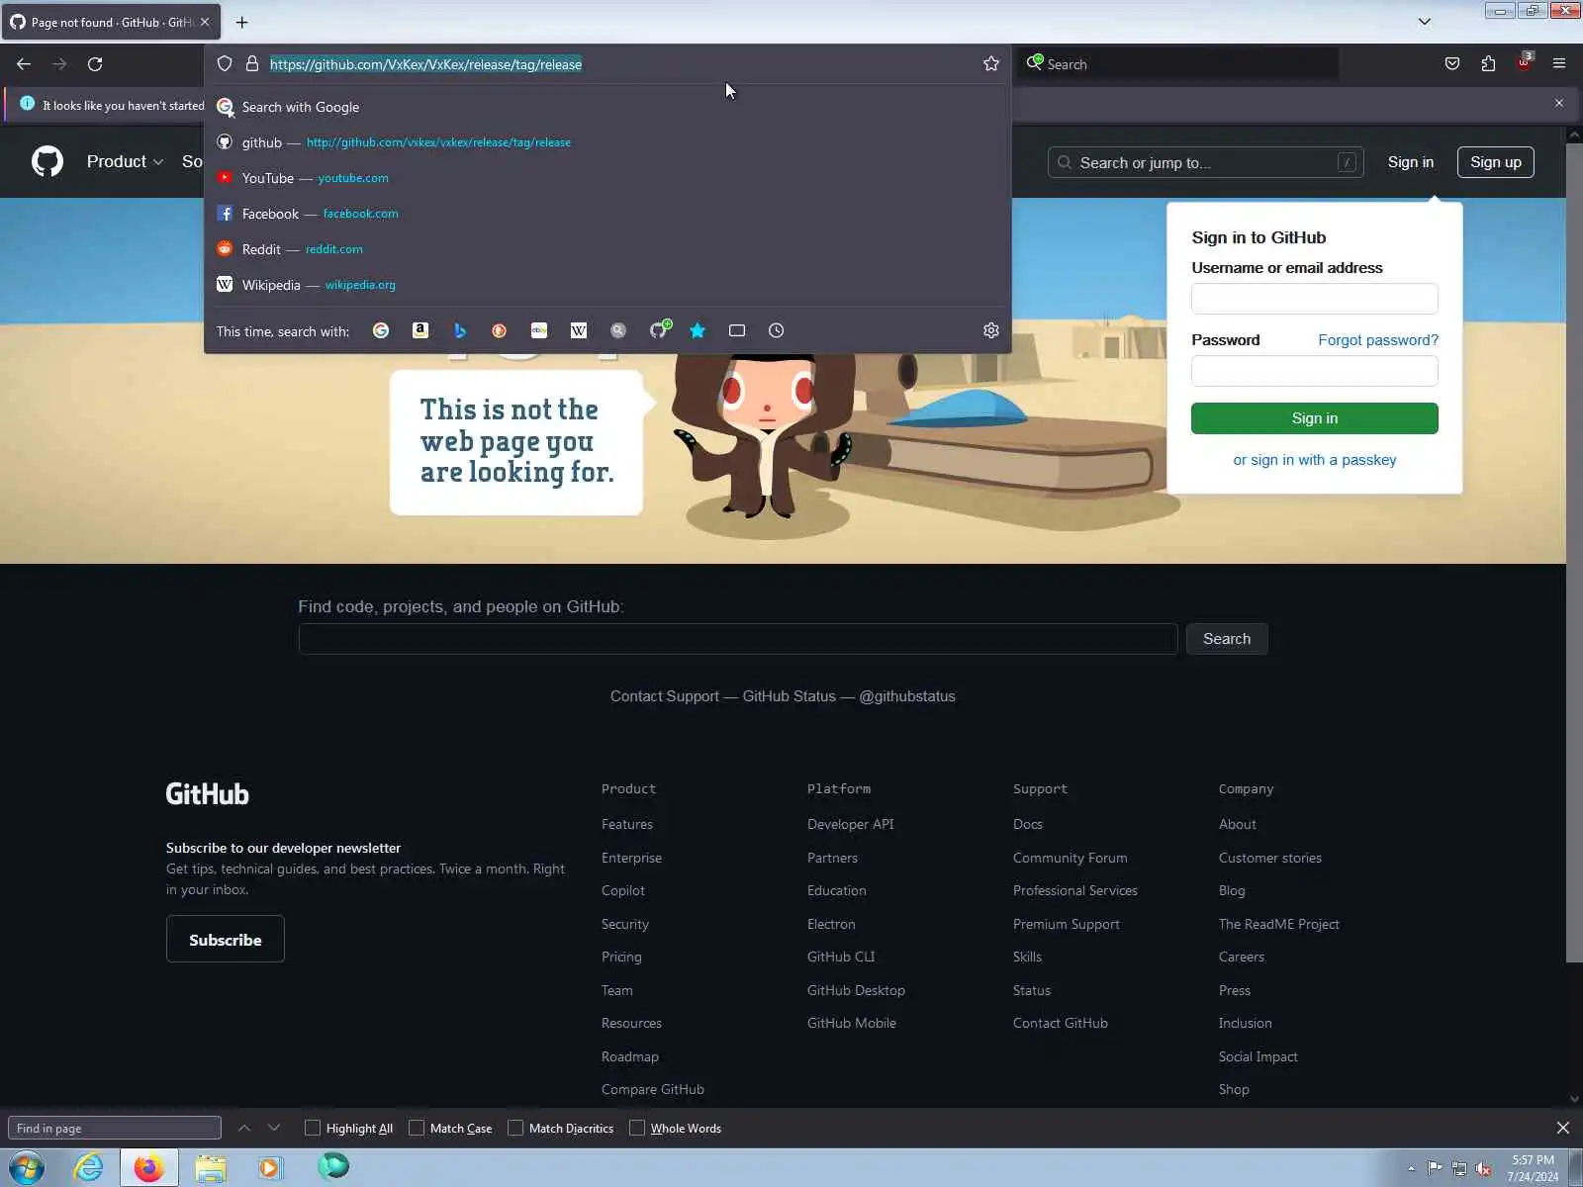Click the page vertical scrollbar
This screenshot has height=1187, width=1583.
[x=1574, y=554]
